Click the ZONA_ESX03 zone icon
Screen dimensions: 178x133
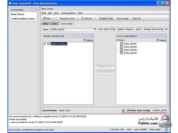[x=122, y=50]
